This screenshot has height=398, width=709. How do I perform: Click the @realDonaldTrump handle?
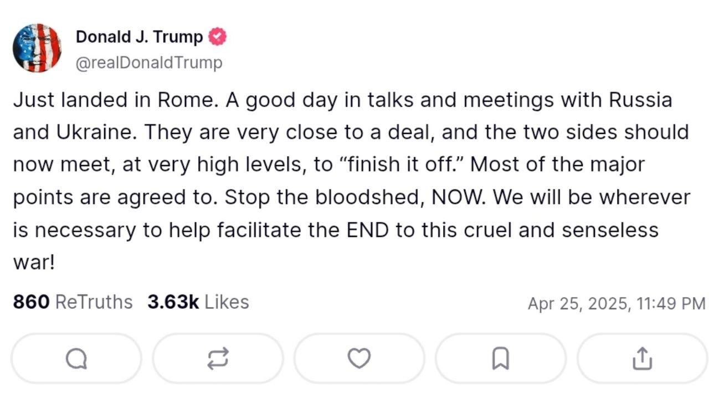(148, 63)
